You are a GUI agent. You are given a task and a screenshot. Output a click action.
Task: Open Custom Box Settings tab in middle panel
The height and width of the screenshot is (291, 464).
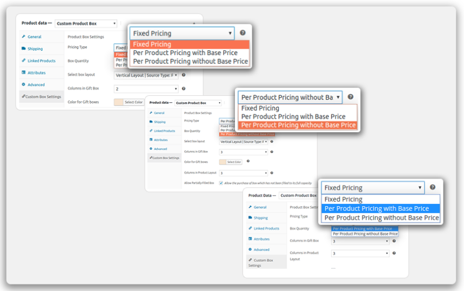tap(165, 157)
